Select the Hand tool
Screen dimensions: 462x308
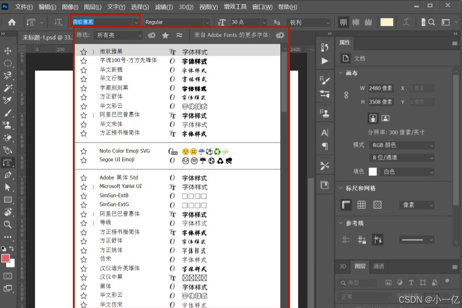click(8, 212)
